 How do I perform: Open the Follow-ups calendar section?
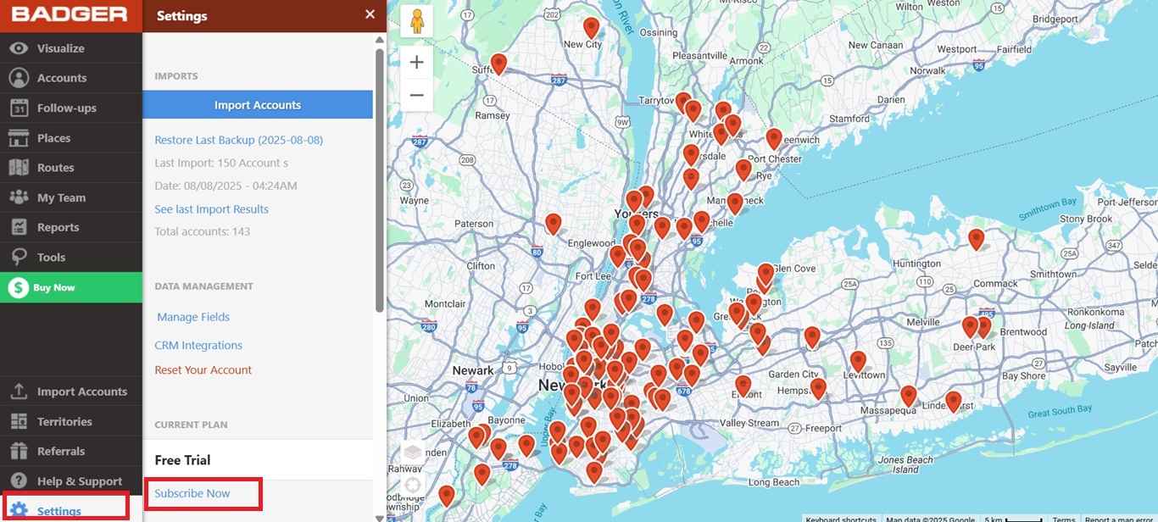71,108
